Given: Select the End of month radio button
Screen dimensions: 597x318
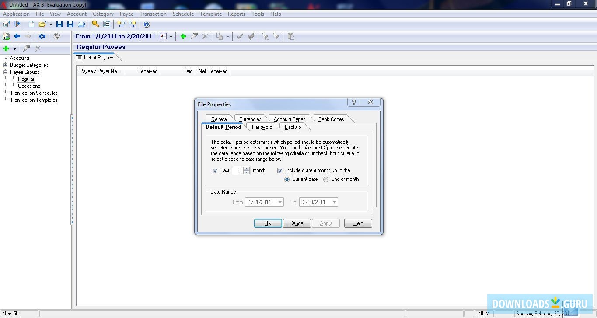Looking at the screenshot, I should coord(325,179).
